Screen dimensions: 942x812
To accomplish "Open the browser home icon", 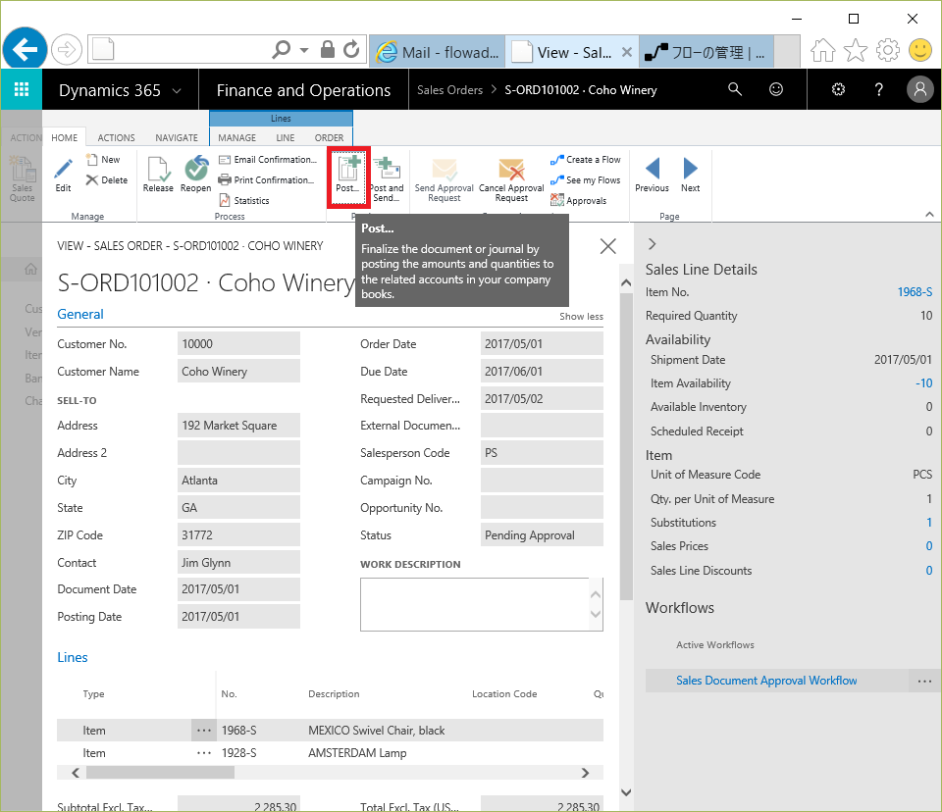I will 822,50.
